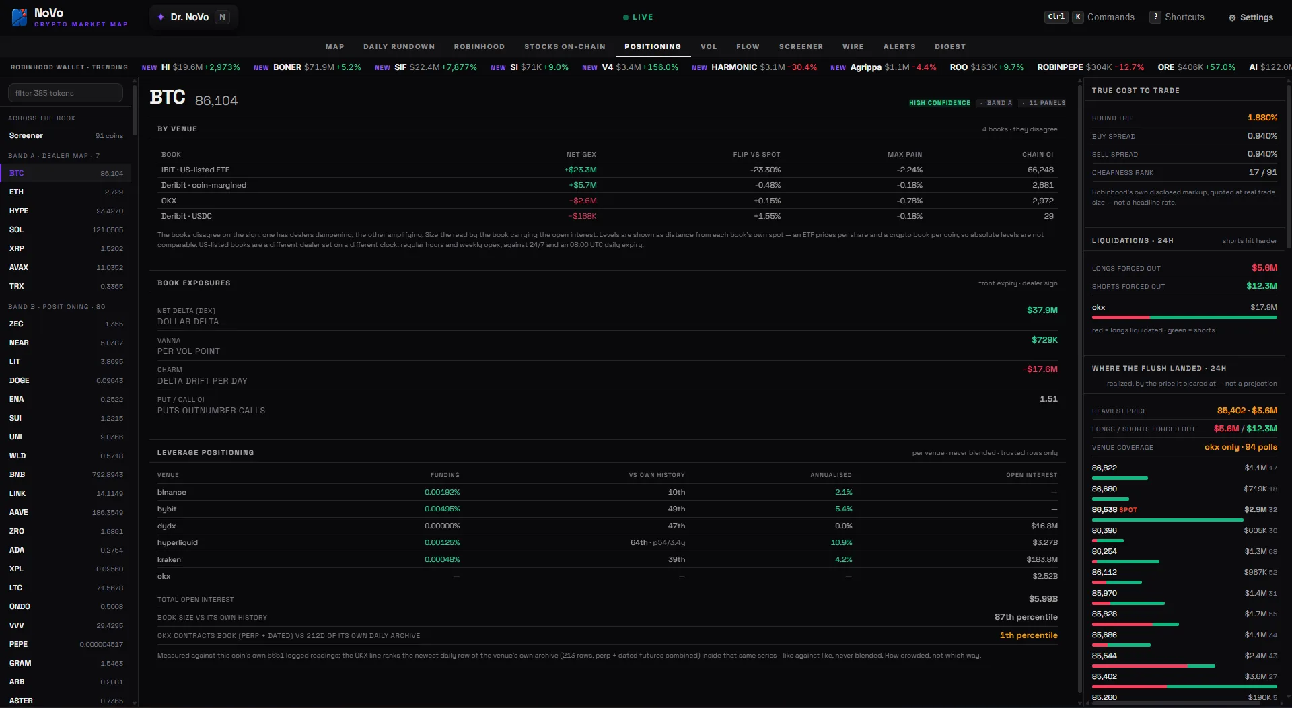Click the filter 385 tokens input

click(x=65, y=93)
